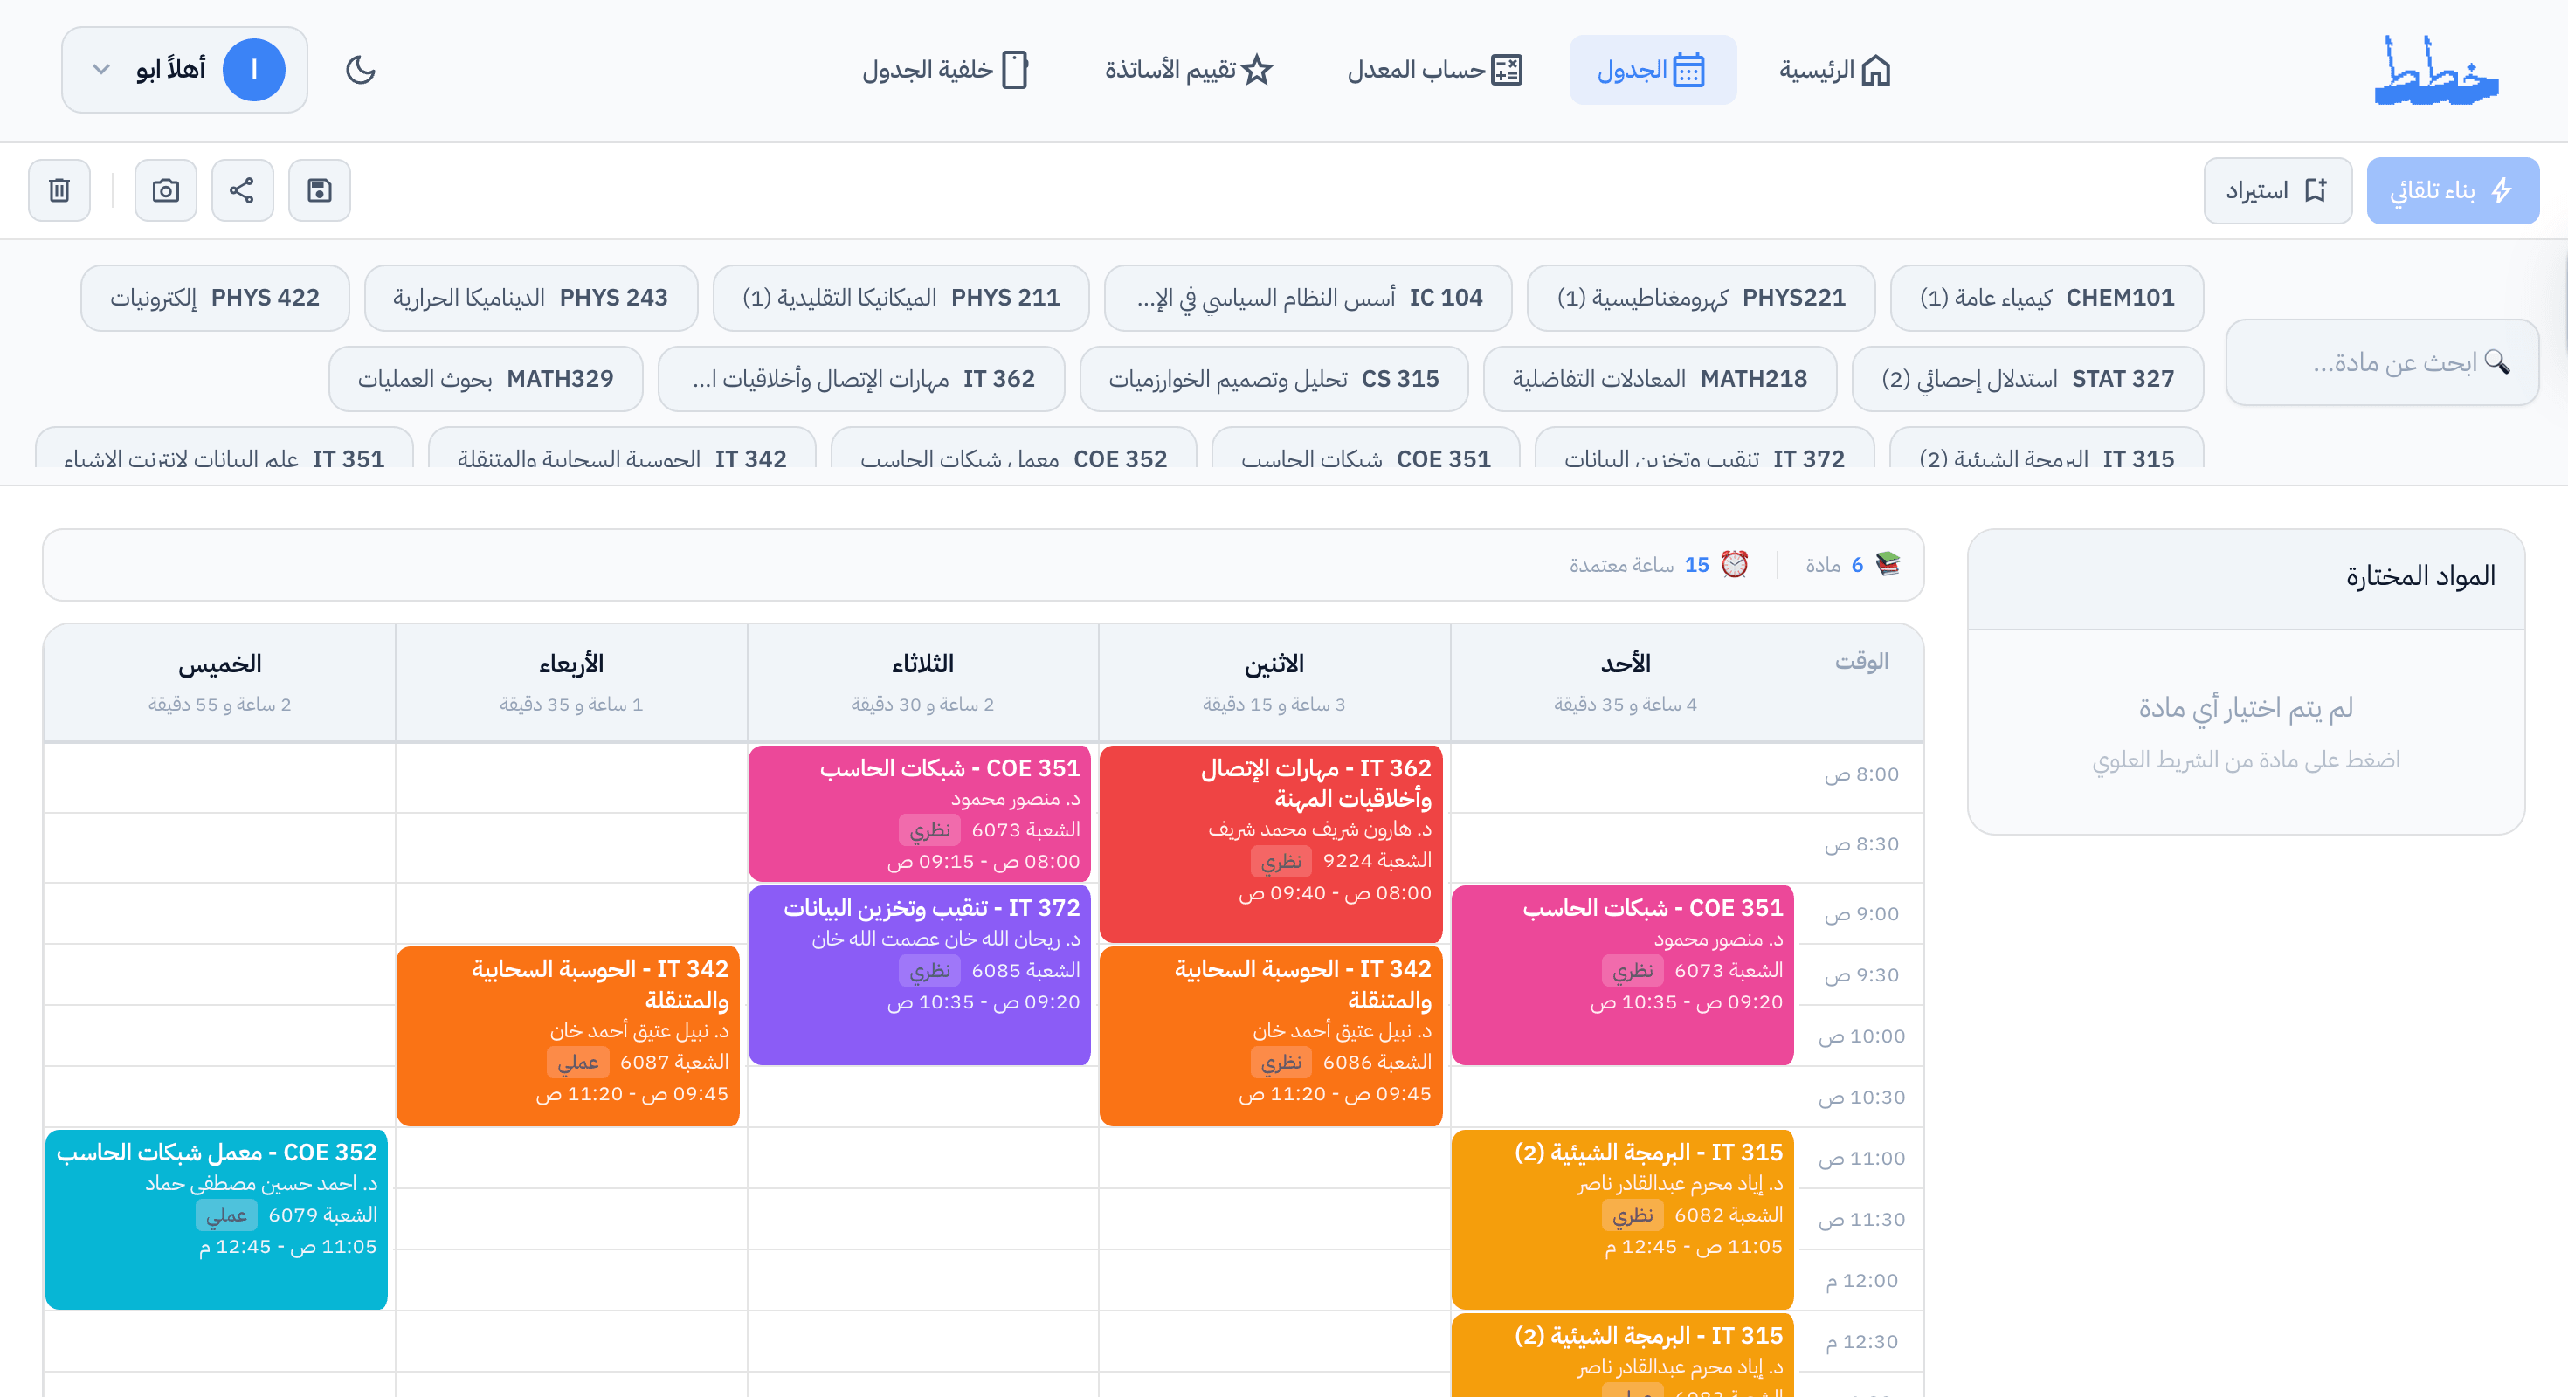This screenshot has height=1397, width=2568.
Task: Open حساب المعدل GPA calculator tab
Action: pyautogui.click(x=1434, y=70)
